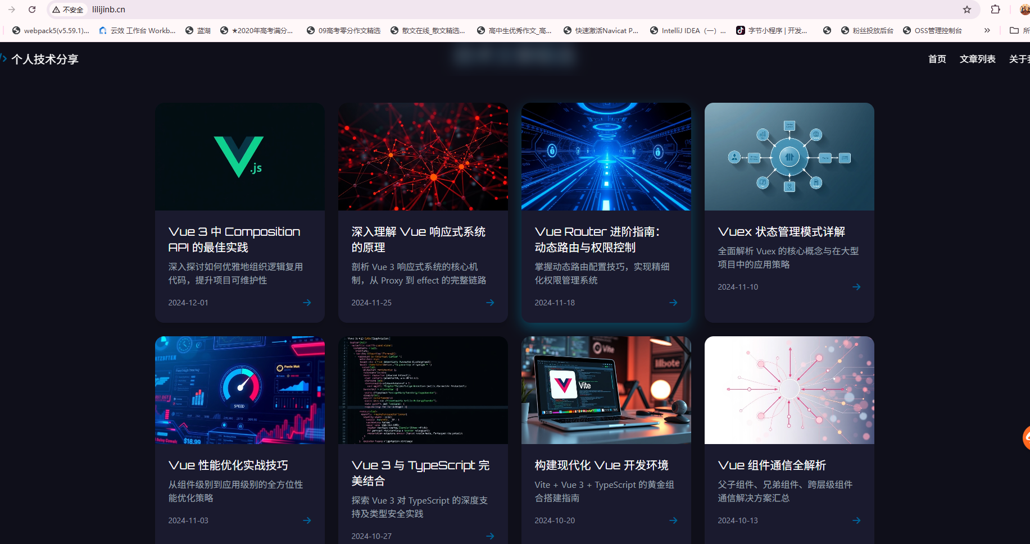
Task: Click the arrow icon on the 2024-10-13 card
Action: (856, 520)
